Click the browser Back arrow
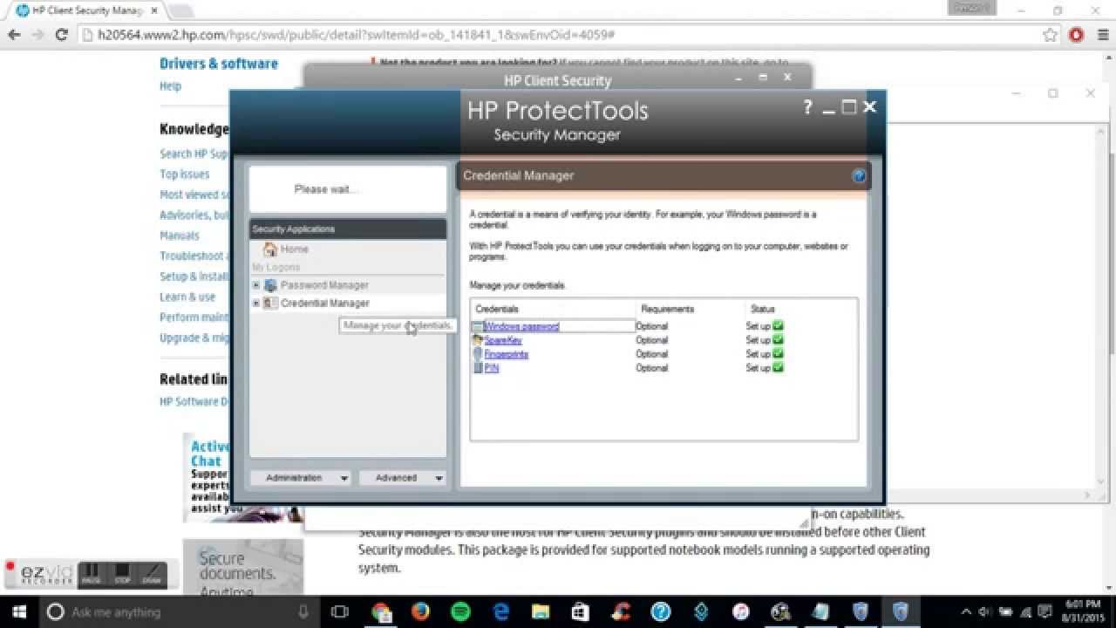The width and height of the screenshot is (1116, 628). [14, 35]
